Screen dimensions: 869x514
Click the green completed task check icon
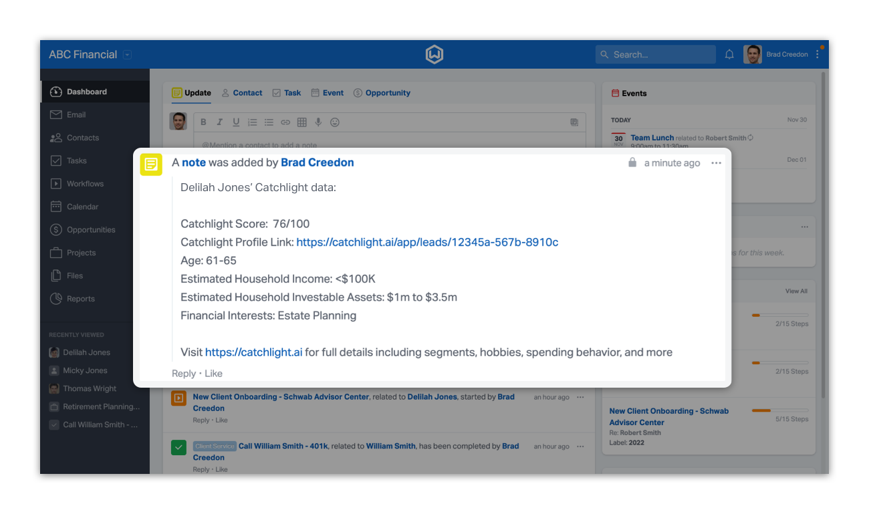178,448
